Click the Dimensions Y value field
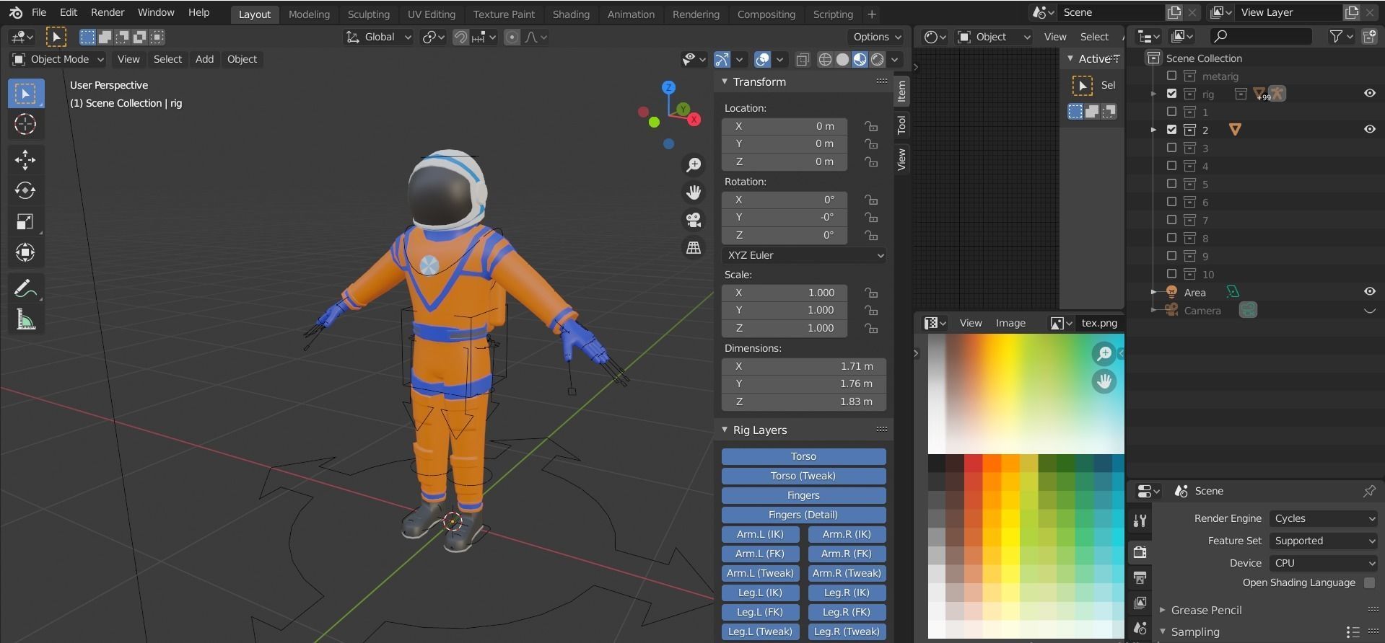The height and width of the screenshot is (643, 1385). (803, 383)
